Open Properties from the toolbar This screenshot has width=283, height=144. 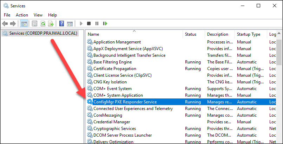[x=34, y=24]
